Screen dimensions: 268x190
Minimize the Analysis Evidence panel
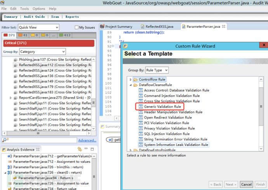tap(86, 149)
